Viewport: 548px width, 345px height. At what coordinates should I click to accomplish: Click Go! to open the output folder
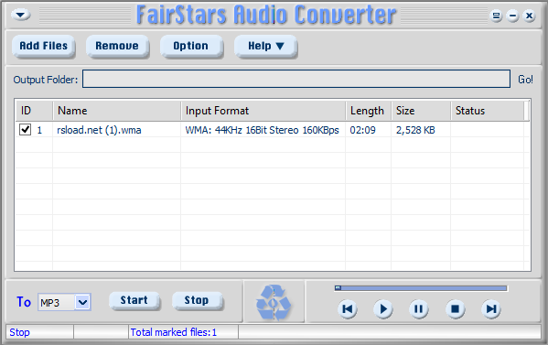pyautogui.click(x=525, y=80)
